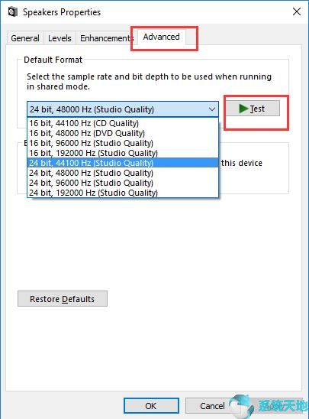
Task: Select 24 bit, 48000 Hz in the list
Action: pos(123,173)
